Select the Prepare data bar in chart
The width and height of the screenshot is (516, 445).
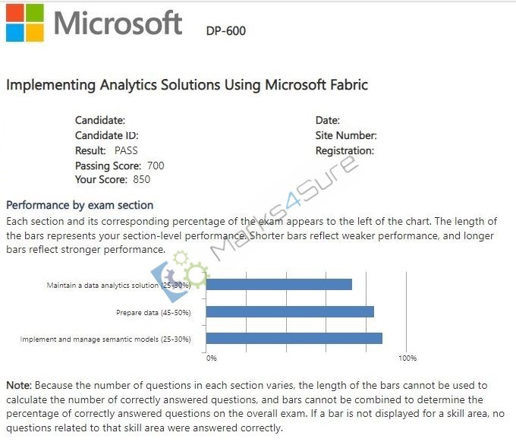(x=290, y=311)
